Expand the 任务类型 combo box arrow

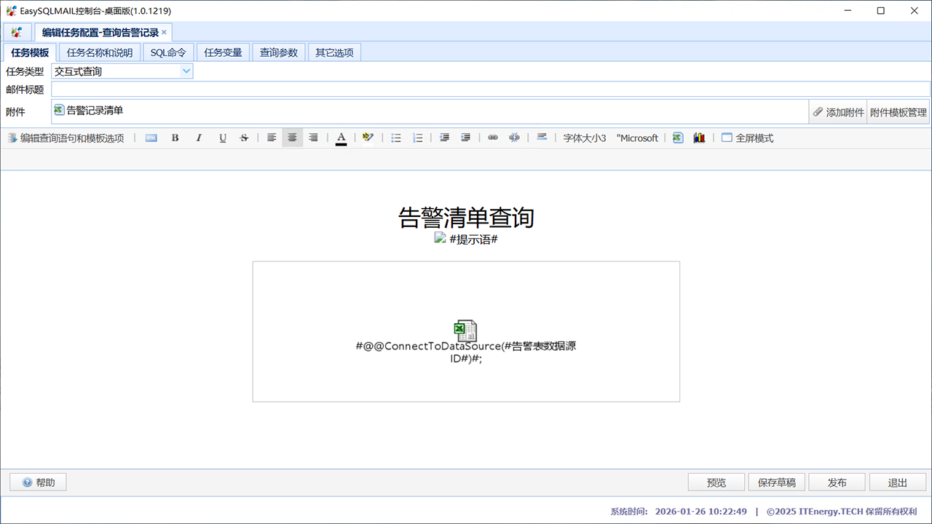point(186,71)
